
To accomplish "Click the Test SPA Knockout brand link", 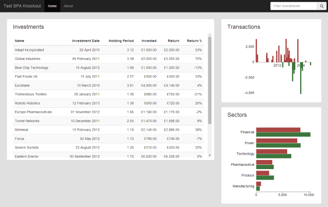I will pyautogui.click(x=22, y=6).
